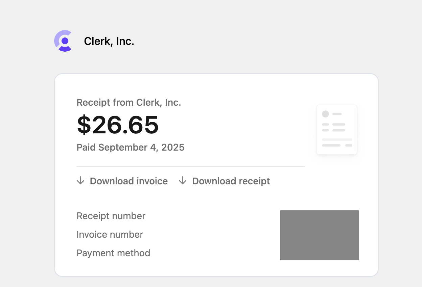Click the bottom lines of the receipt illustration
Viewport: 422px width, 287px height.
[x=337, y=142]
